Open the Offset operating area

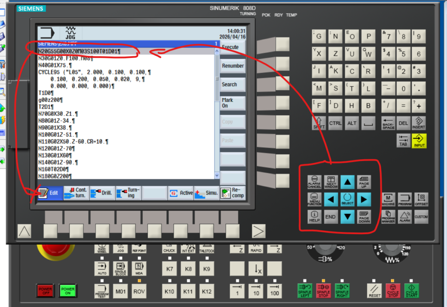[421, 199]
